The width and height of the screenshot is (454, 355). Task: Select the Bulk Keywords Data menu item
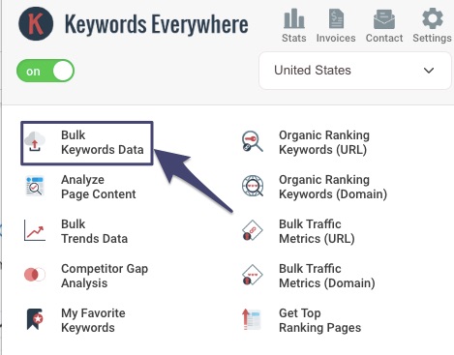(x=87, y=143)
